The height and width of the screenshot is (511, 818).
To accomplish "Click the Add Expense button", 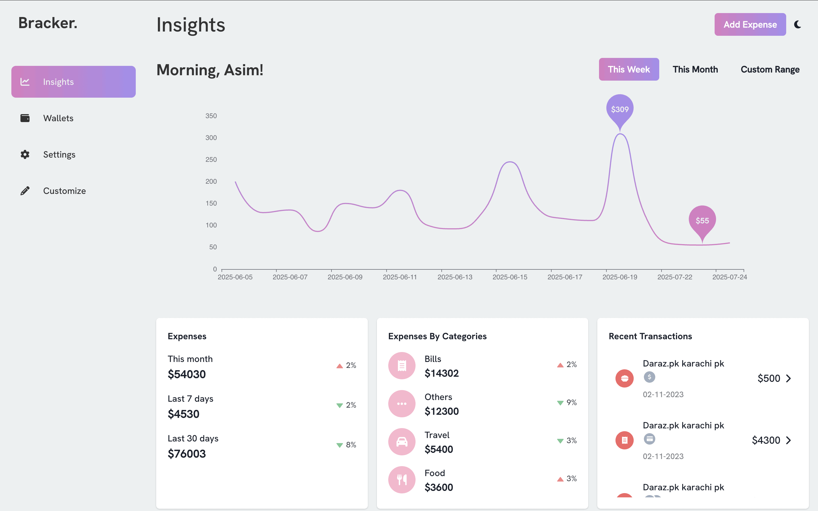I will [750, 24].
